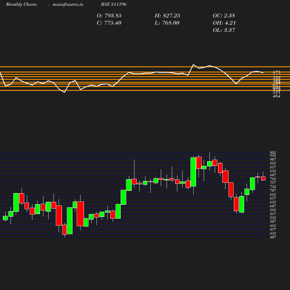290x290 pixels.
Task: Click the '464' label on the line chart axis
Action: [277, 96]
